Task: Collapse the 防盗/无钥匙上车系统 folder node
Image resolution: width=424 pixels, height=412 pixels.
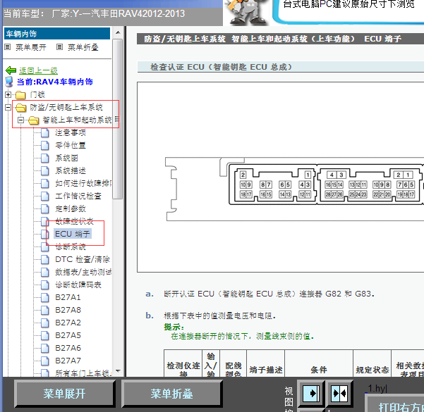Action: click(x=8, y=108)
